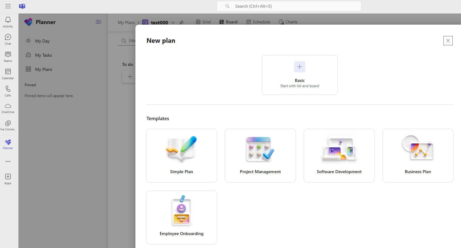Viewport: 461px width, 248px height.
Task: Click the New plan dialog title
Action: (161, 41)
